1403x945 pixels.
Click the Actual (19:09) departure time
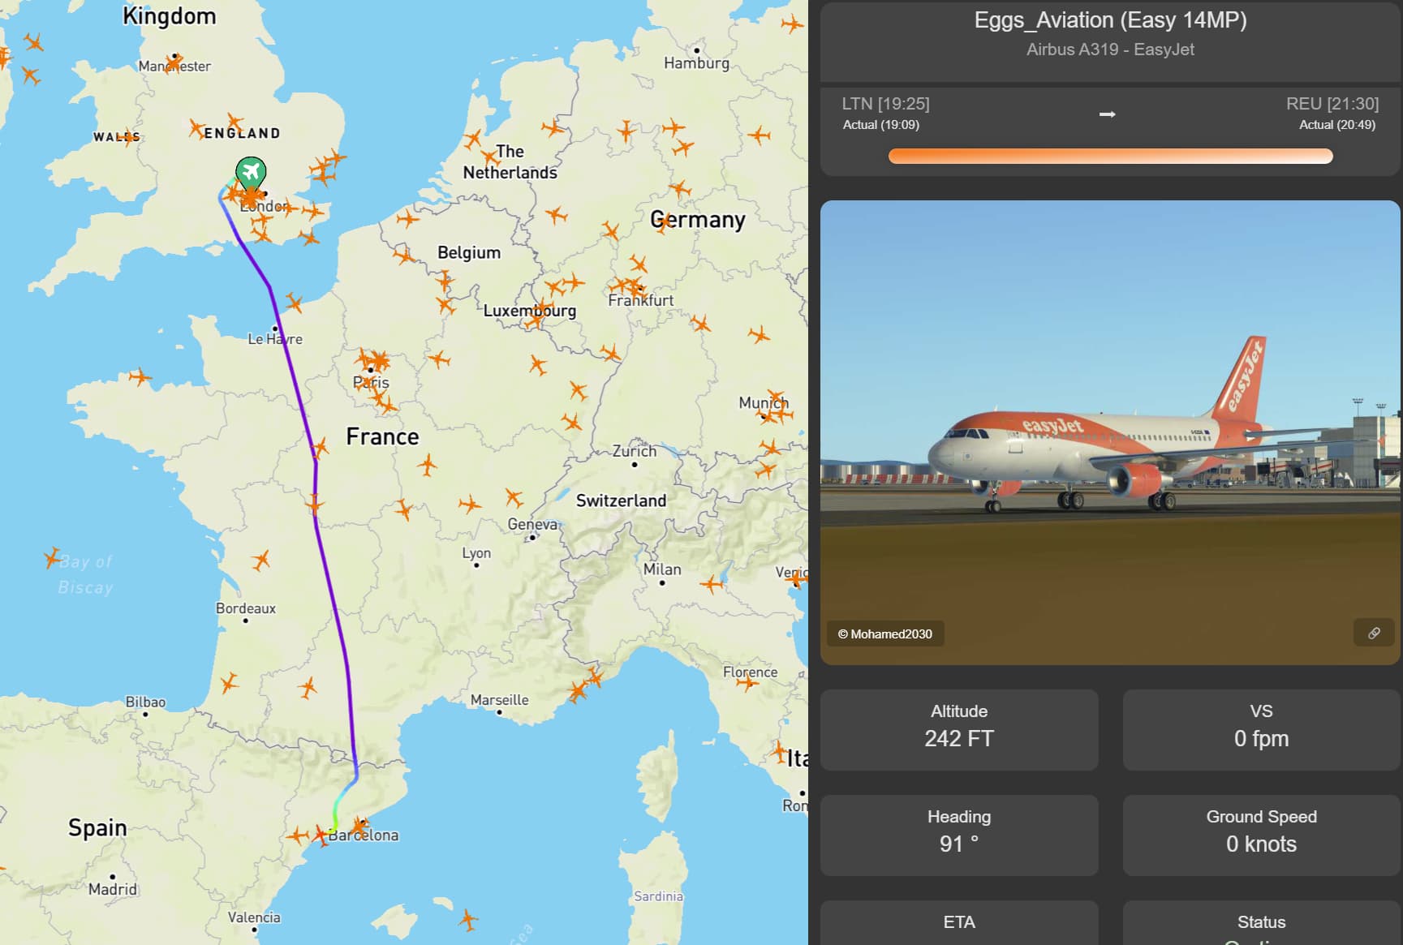[x=881, y=125]
